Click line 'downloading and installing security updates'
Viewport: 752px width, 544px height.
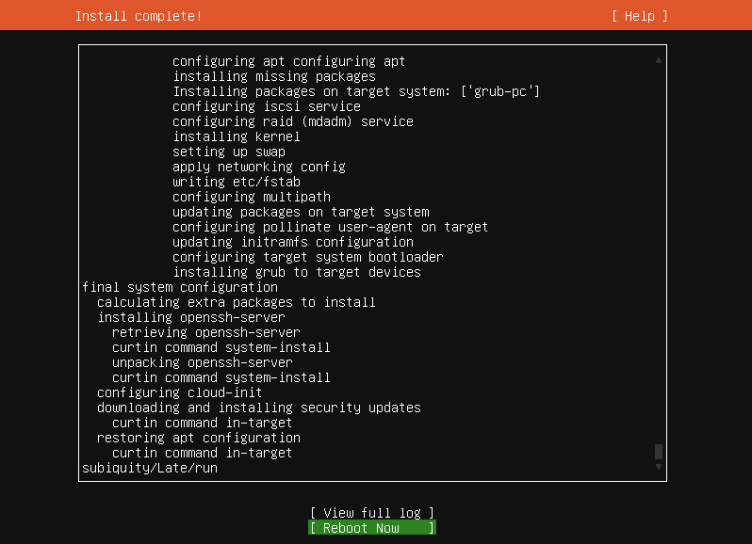[259, 408]
